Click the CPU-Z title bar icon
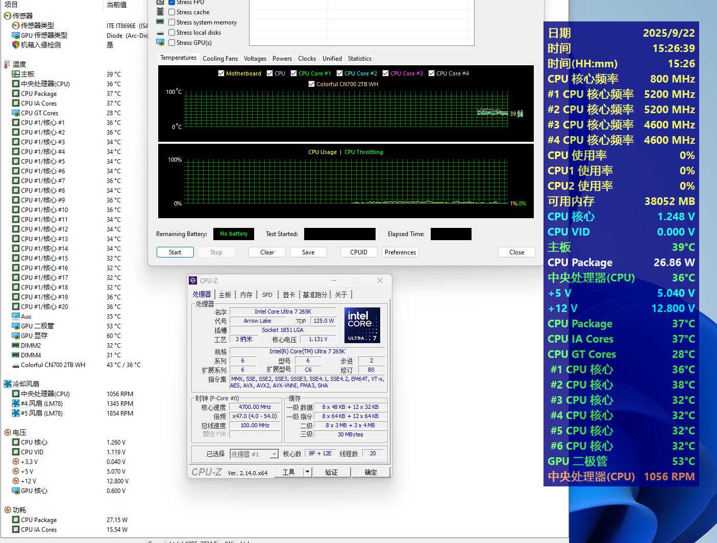717x543 pixels. click(x=193, y=280)
